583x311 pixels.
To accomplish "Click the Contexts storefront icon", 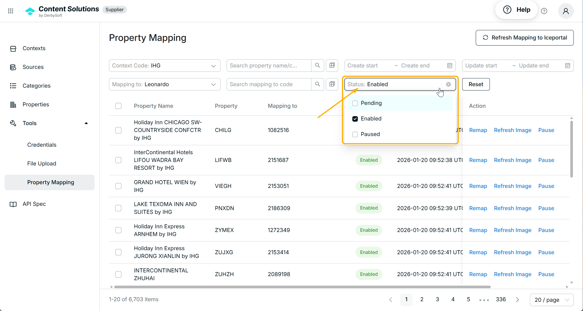I will [13, 48].
